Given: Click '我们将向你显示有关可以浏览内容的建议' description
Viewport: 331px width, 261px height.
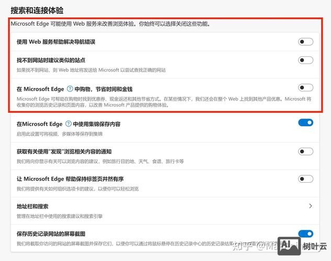Looking at the screenshot, I should coord(100,161).
